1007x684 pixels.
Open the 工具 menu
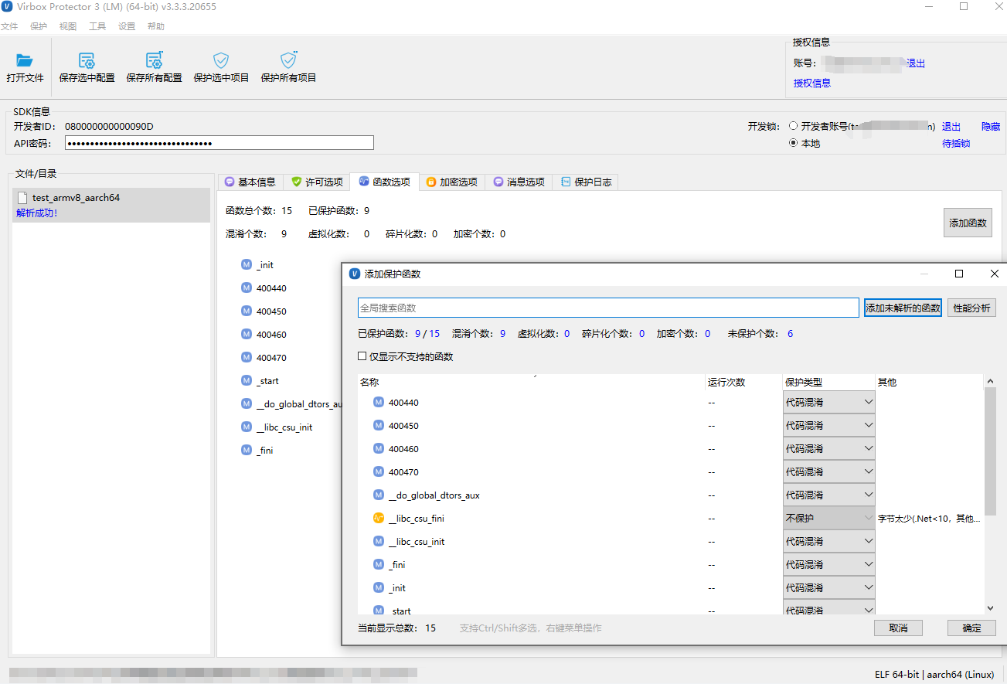tap(97, 26)
